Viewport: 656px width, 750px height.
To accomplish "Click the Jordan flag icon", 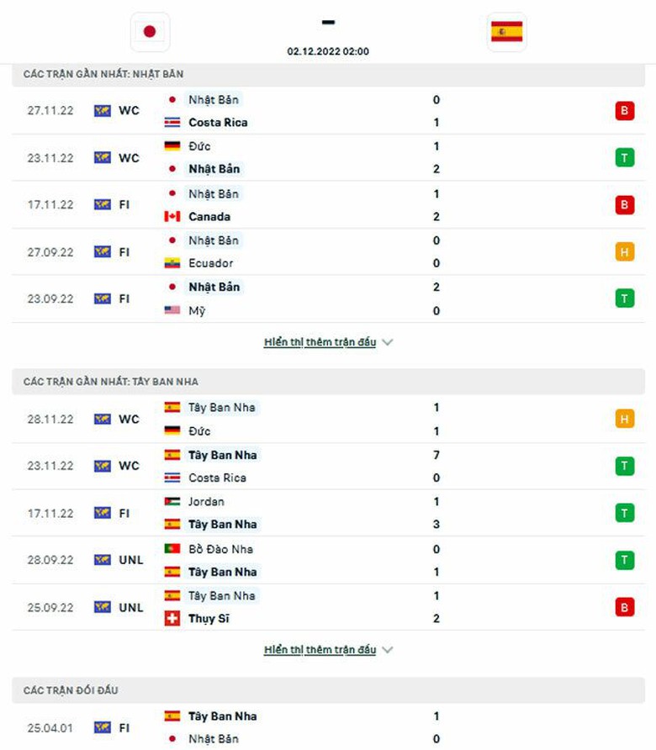I will [172, 502].
